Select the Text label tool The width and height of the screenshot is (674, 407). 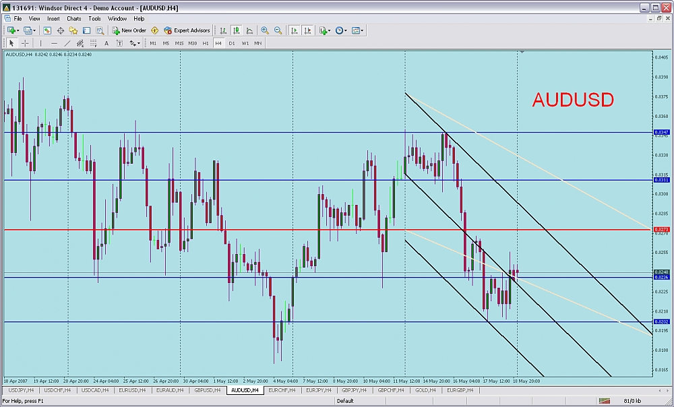(x=106, y=43)
